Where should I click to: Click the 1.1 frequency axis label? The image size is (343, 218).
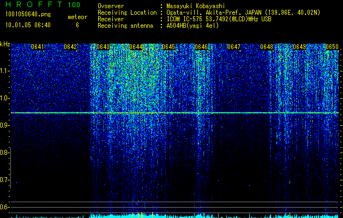tap(4, 71)
